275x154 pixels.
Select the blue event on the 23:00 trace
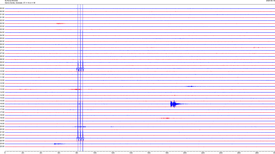(59, 144)
